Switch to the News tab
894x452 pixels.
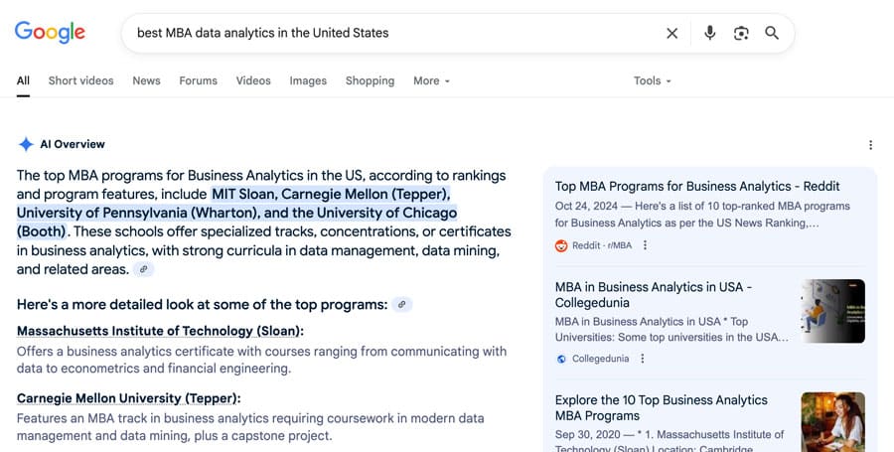coord(147,80)
